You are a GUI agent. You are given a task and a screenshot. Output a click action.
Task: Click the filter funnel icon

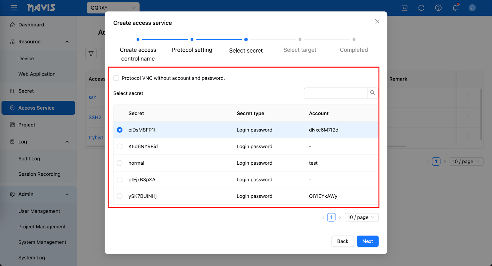[x=91, y=54]
